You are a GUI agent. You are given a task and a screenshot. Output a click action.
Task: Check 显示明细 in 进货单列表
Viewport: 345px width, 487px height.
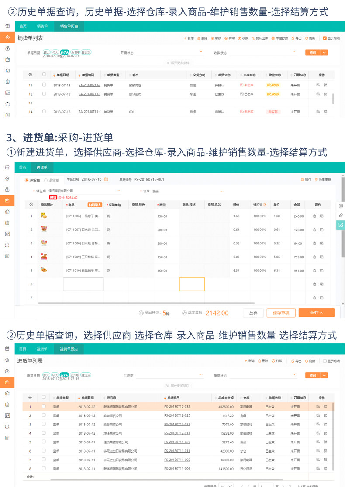pos(324,361)
